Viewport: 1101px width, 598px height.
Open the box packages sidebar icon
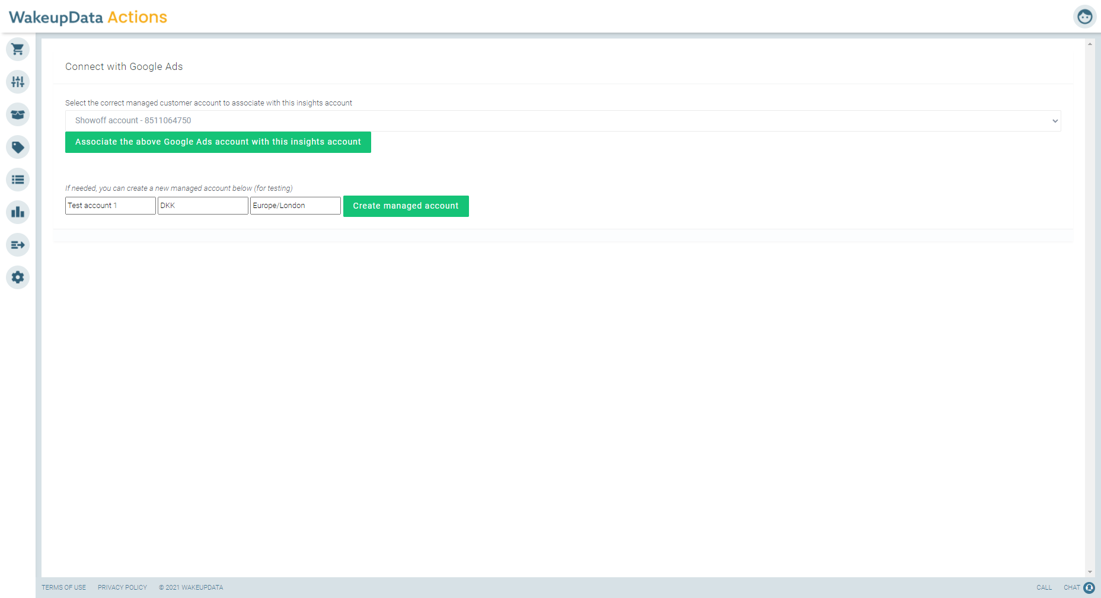(18, 114)
